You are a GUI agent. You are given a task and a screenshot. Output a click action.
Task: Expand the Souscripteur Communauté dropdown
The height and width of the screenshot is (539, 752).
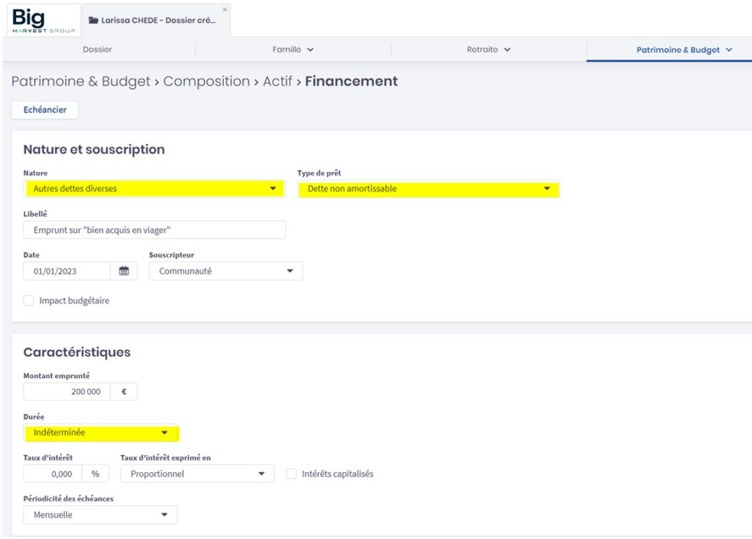coord(225,271)
